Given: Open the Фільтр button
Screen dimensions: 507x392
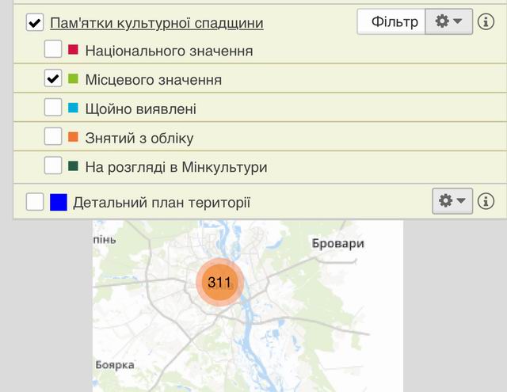Looking at the screenshot, I should (391, 21).
